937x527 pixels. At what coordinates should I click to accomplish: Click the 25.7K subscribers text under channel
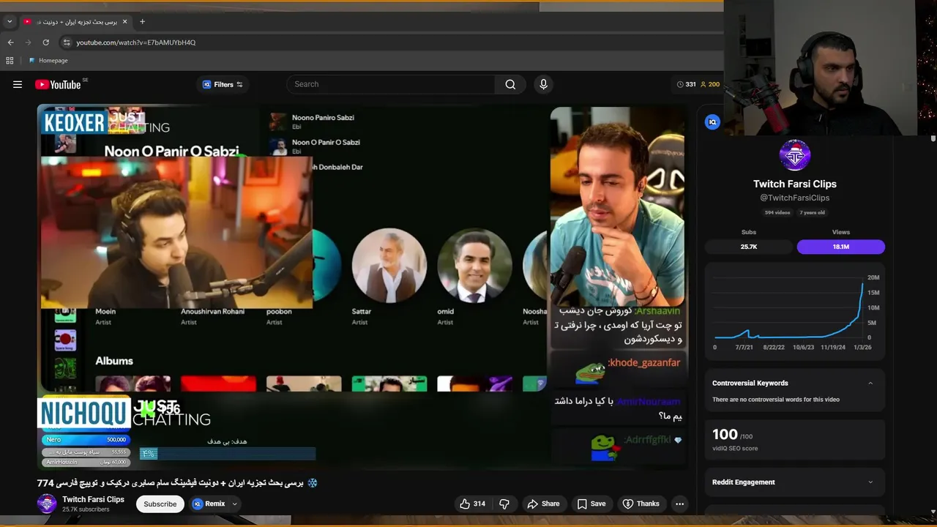click(x=86, y=509)
